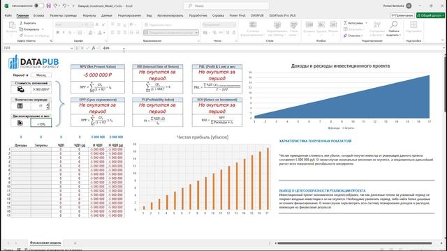Click the Вырезать (cut) scissors button
Viewport: 447px width, 251px height.
[28, 23]
